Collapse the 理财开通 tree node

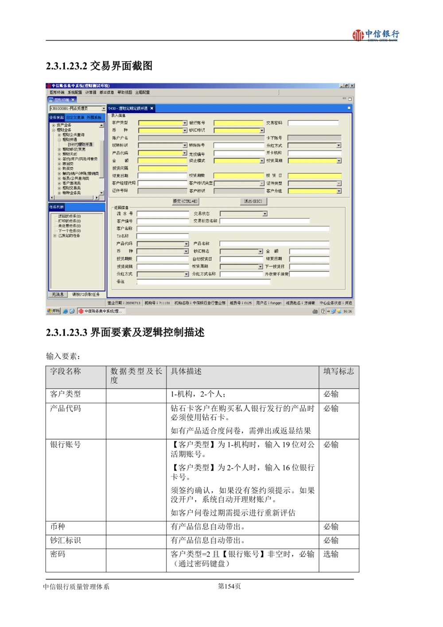coord(59,140)
